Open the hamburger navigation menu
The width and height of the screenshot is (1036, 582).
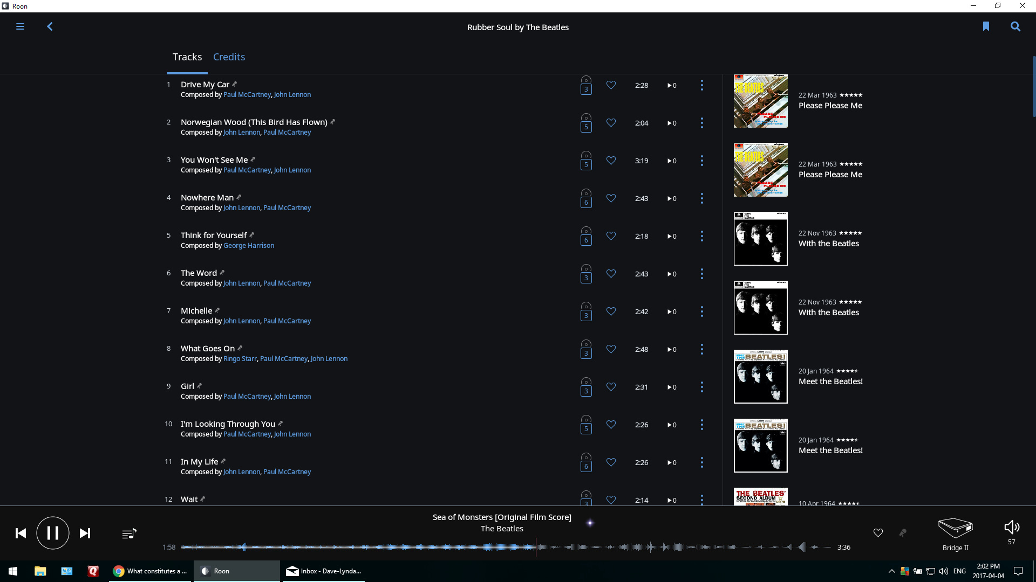pos(20,26)
